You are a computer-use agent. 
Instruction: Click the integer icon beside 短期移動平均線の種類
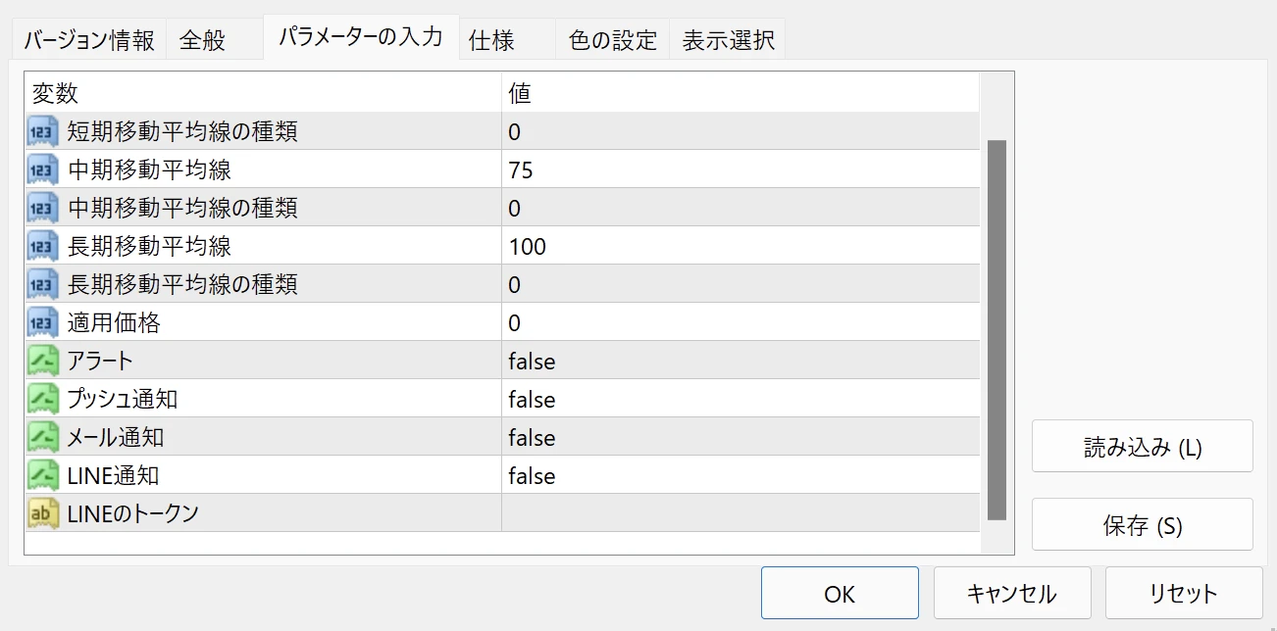click(43, 131)
